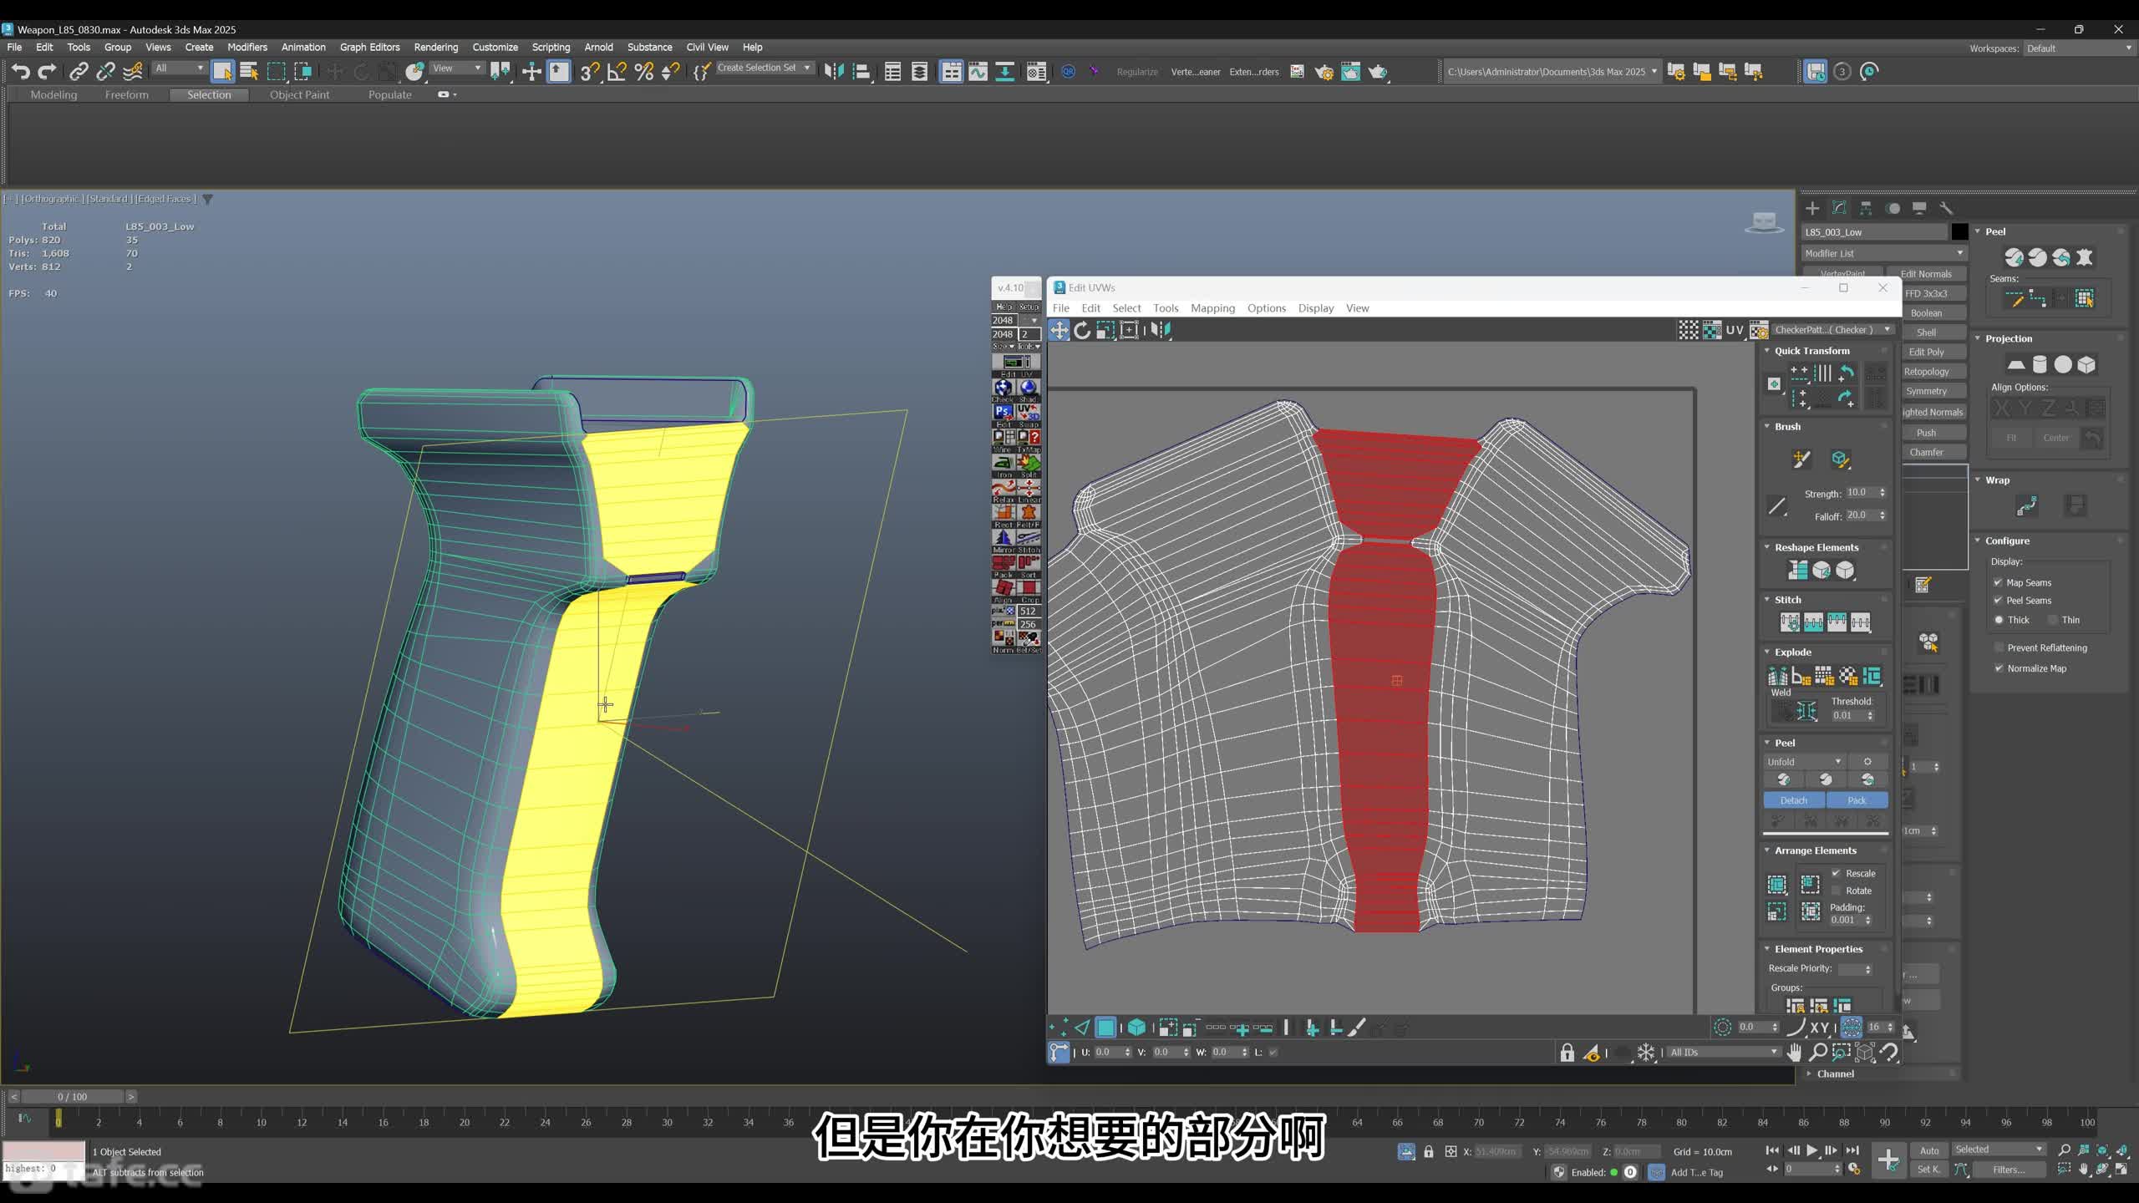2139x1203 pixels.
Task: Click the Detach button in Peel rollout
Action: click(x=1794, y=800)
